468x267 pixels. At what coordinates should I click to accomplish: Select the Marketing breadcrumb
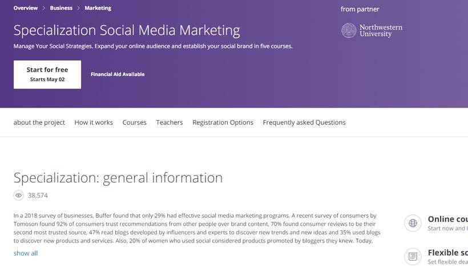pyautogui.click(x=98, y=8)
